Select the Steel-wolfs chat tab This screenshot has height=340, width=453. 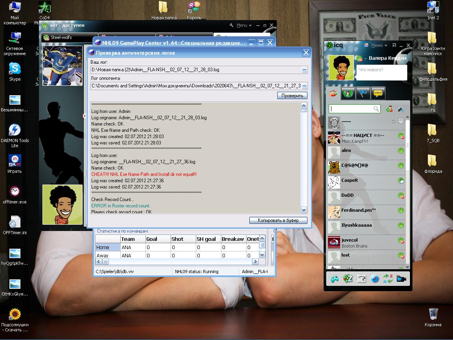(69, 37)
